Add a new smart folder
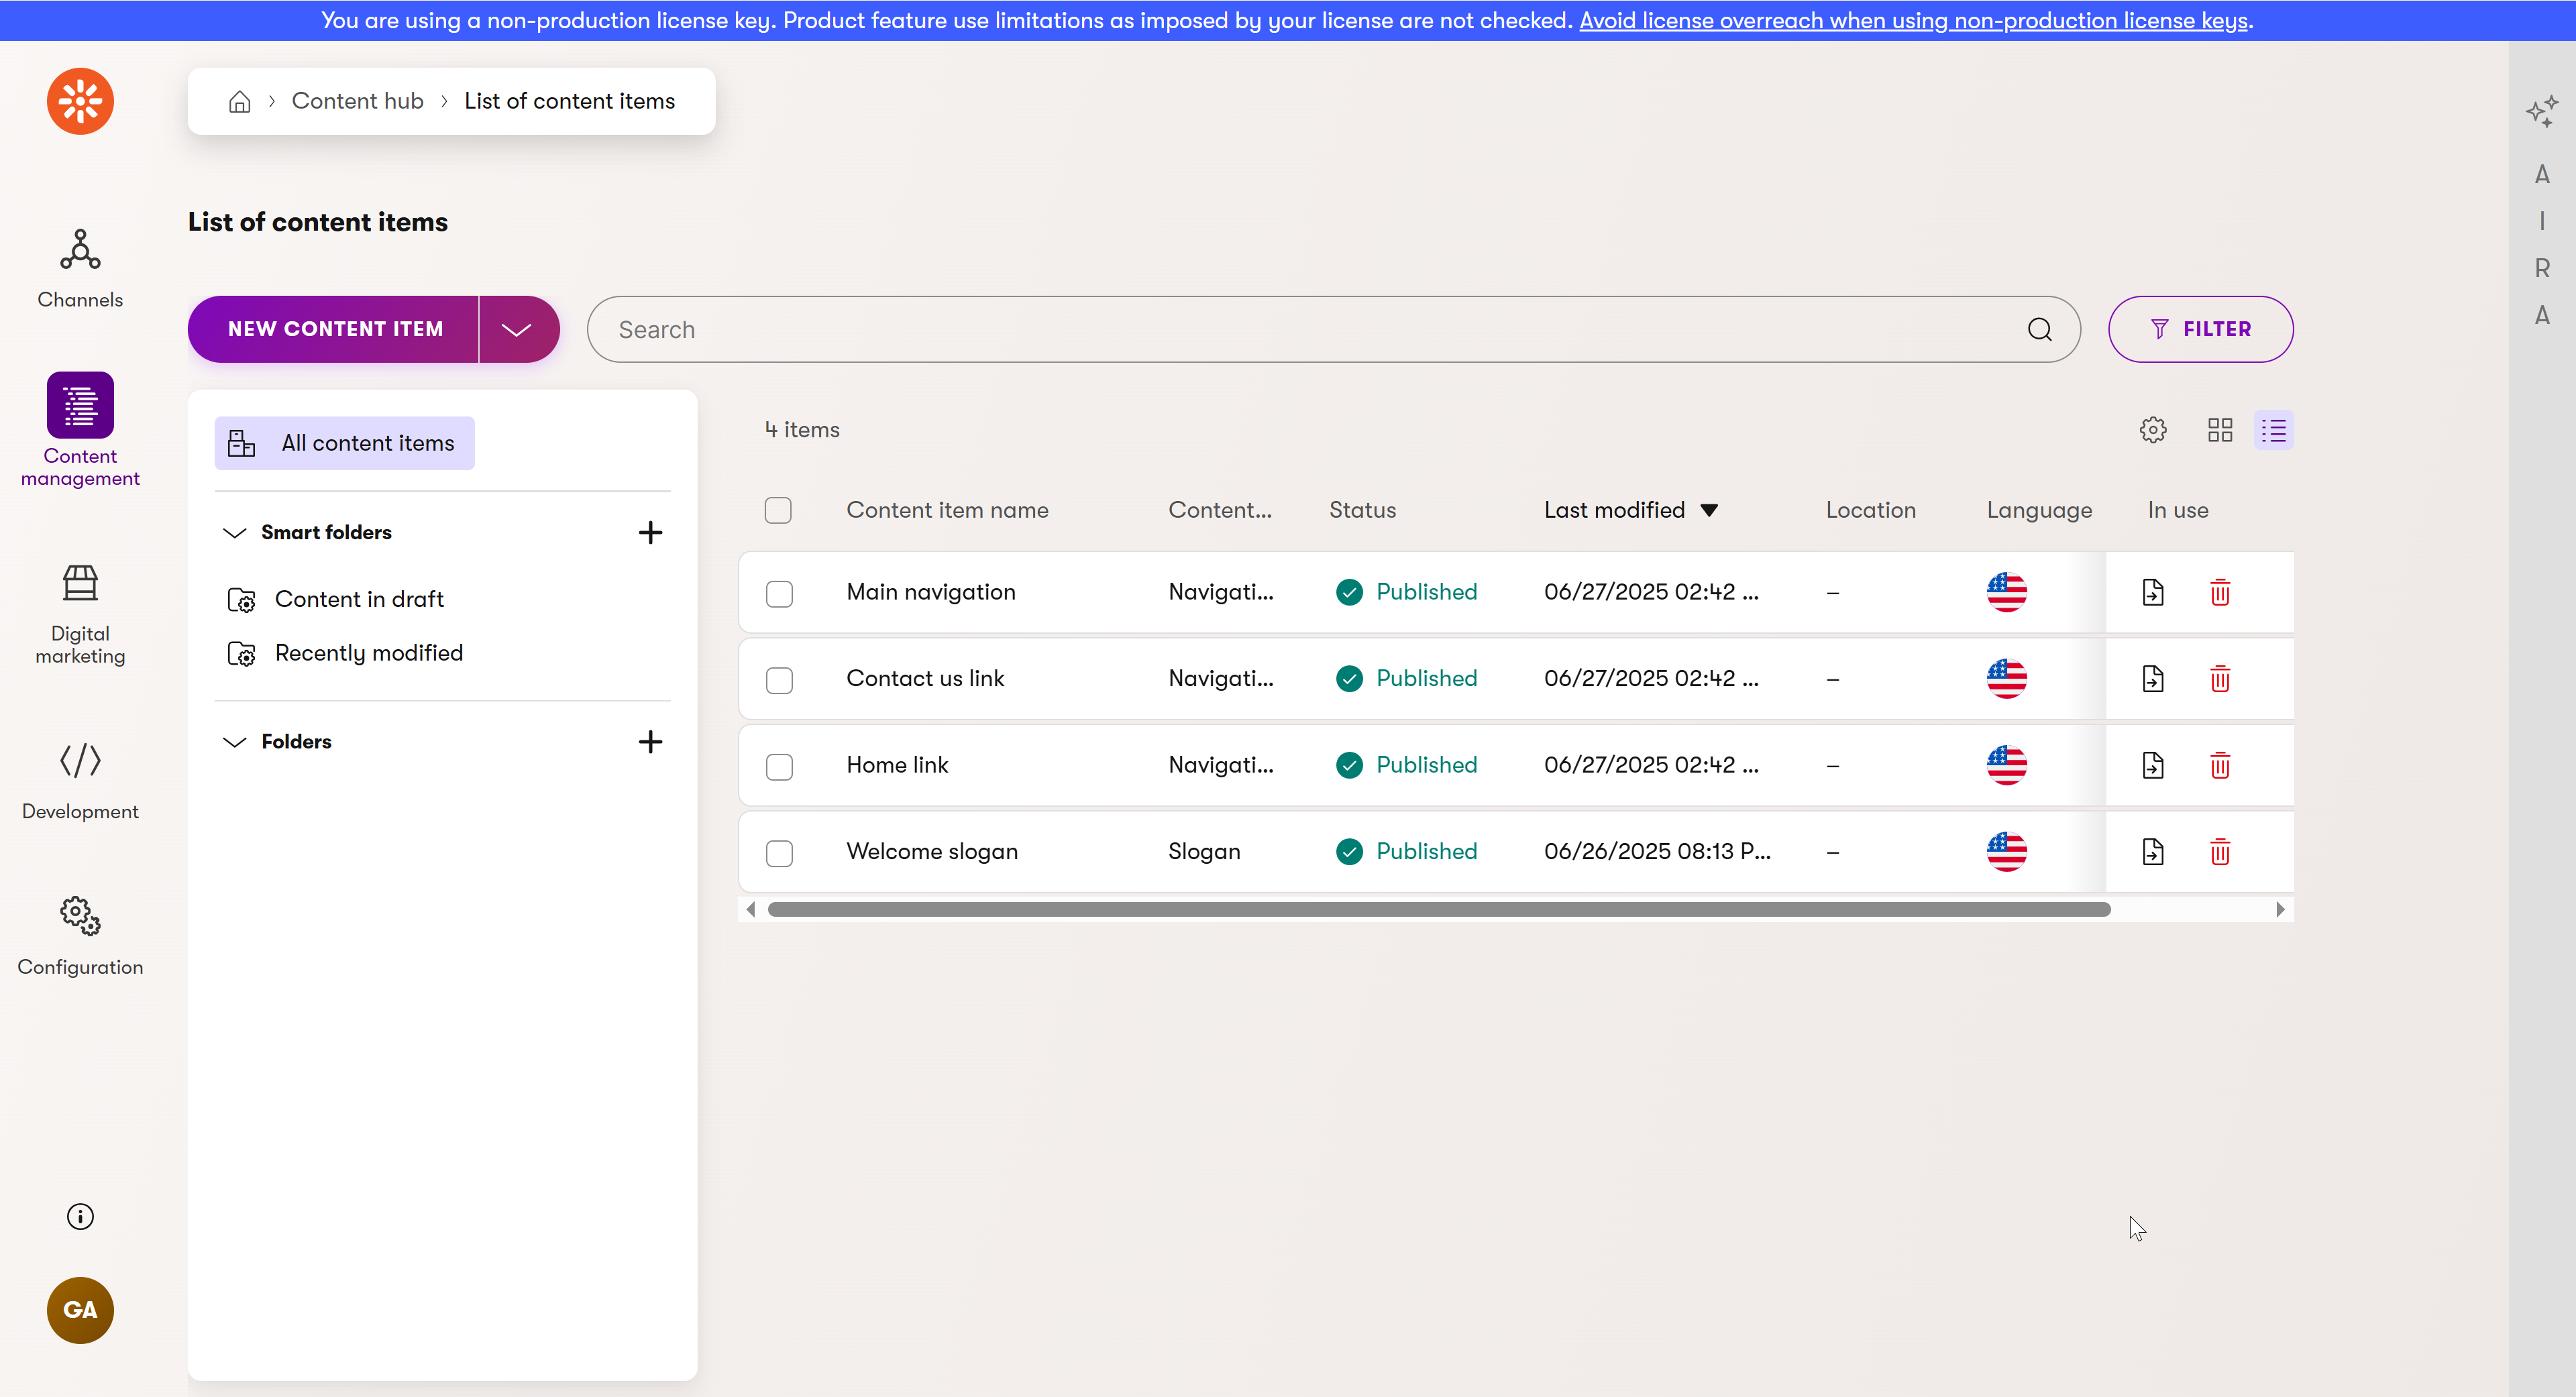Screen dimensions: 2576x1397 click(x=650, y=532)
